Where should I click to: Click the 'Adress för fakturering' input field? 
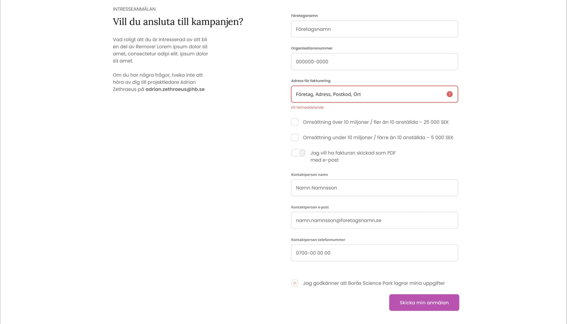tap(368, 94)
